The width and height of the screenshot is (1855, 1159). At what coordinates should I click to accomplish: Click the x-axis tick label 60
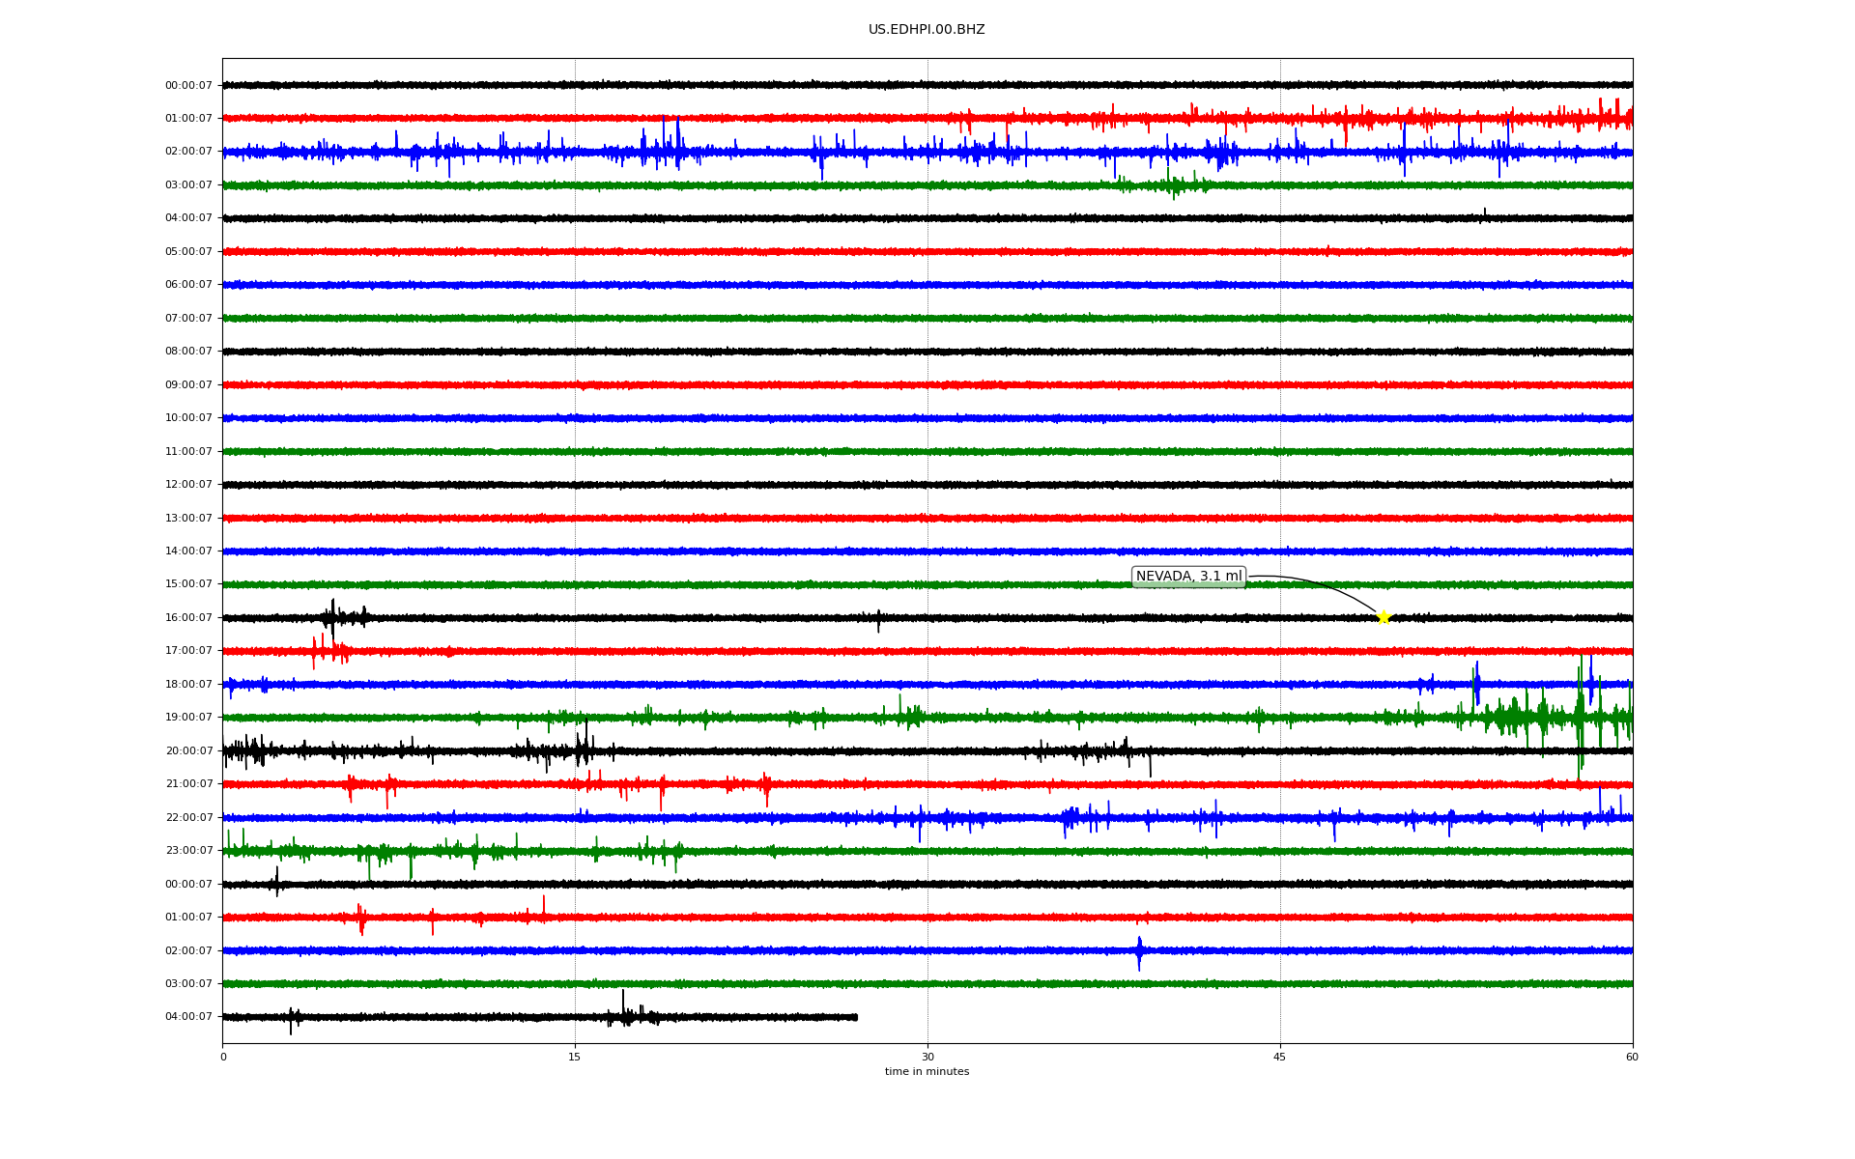coord(1632,1057)
